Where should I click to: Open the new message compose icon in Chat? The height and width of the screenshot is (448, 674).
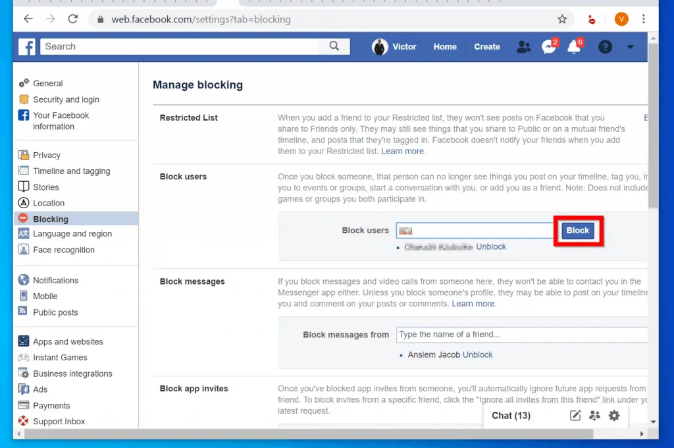coord(575,416)
